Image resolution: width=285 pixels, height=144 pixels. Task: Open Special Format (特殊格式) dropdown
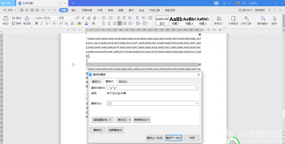pyautogui.click(x=142, y=120)
